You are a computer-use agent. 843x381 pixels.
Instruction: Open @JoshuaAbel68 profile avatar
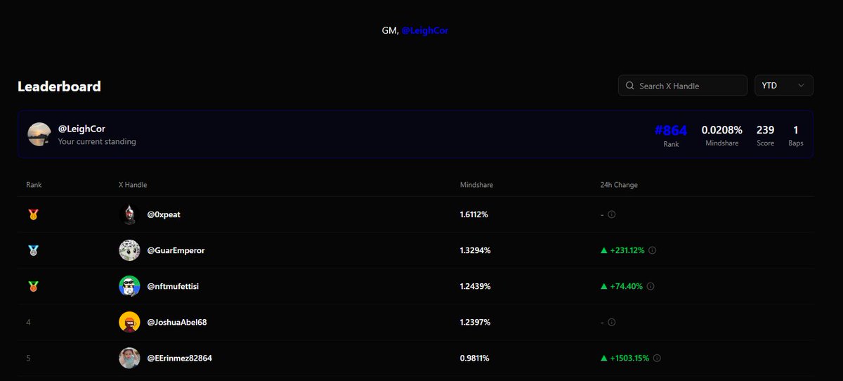click(129, 322)
